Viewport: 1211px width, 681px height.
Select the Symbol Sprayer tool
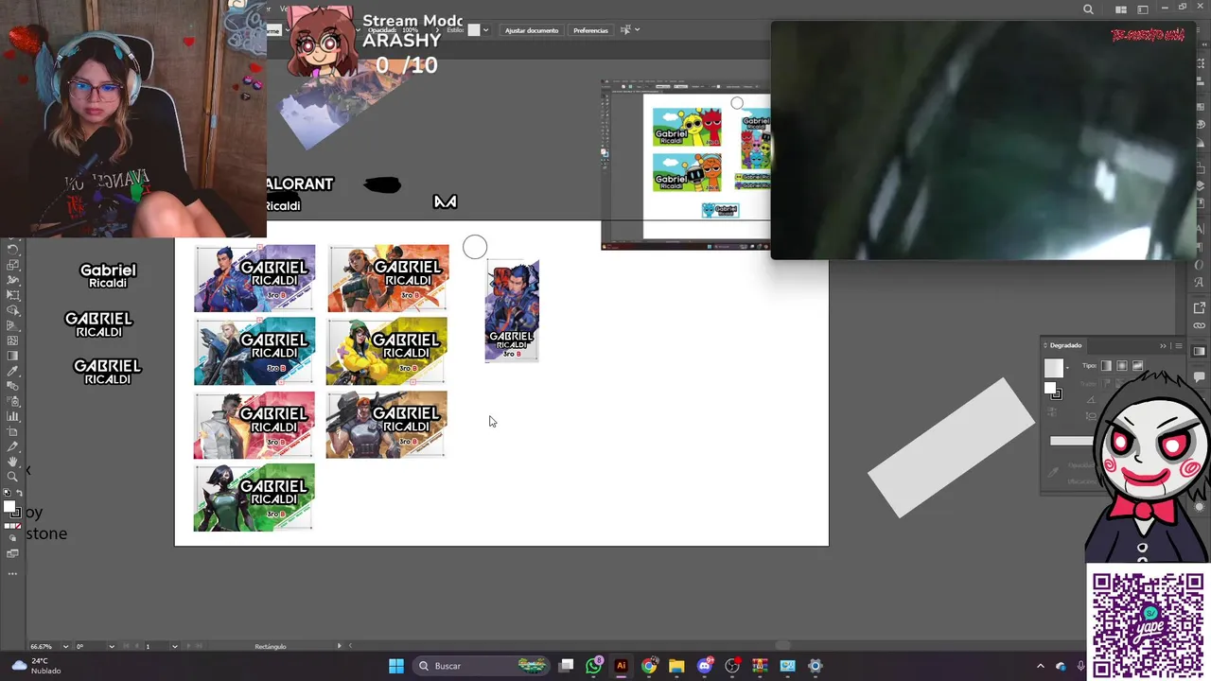(x=13, y=401)
